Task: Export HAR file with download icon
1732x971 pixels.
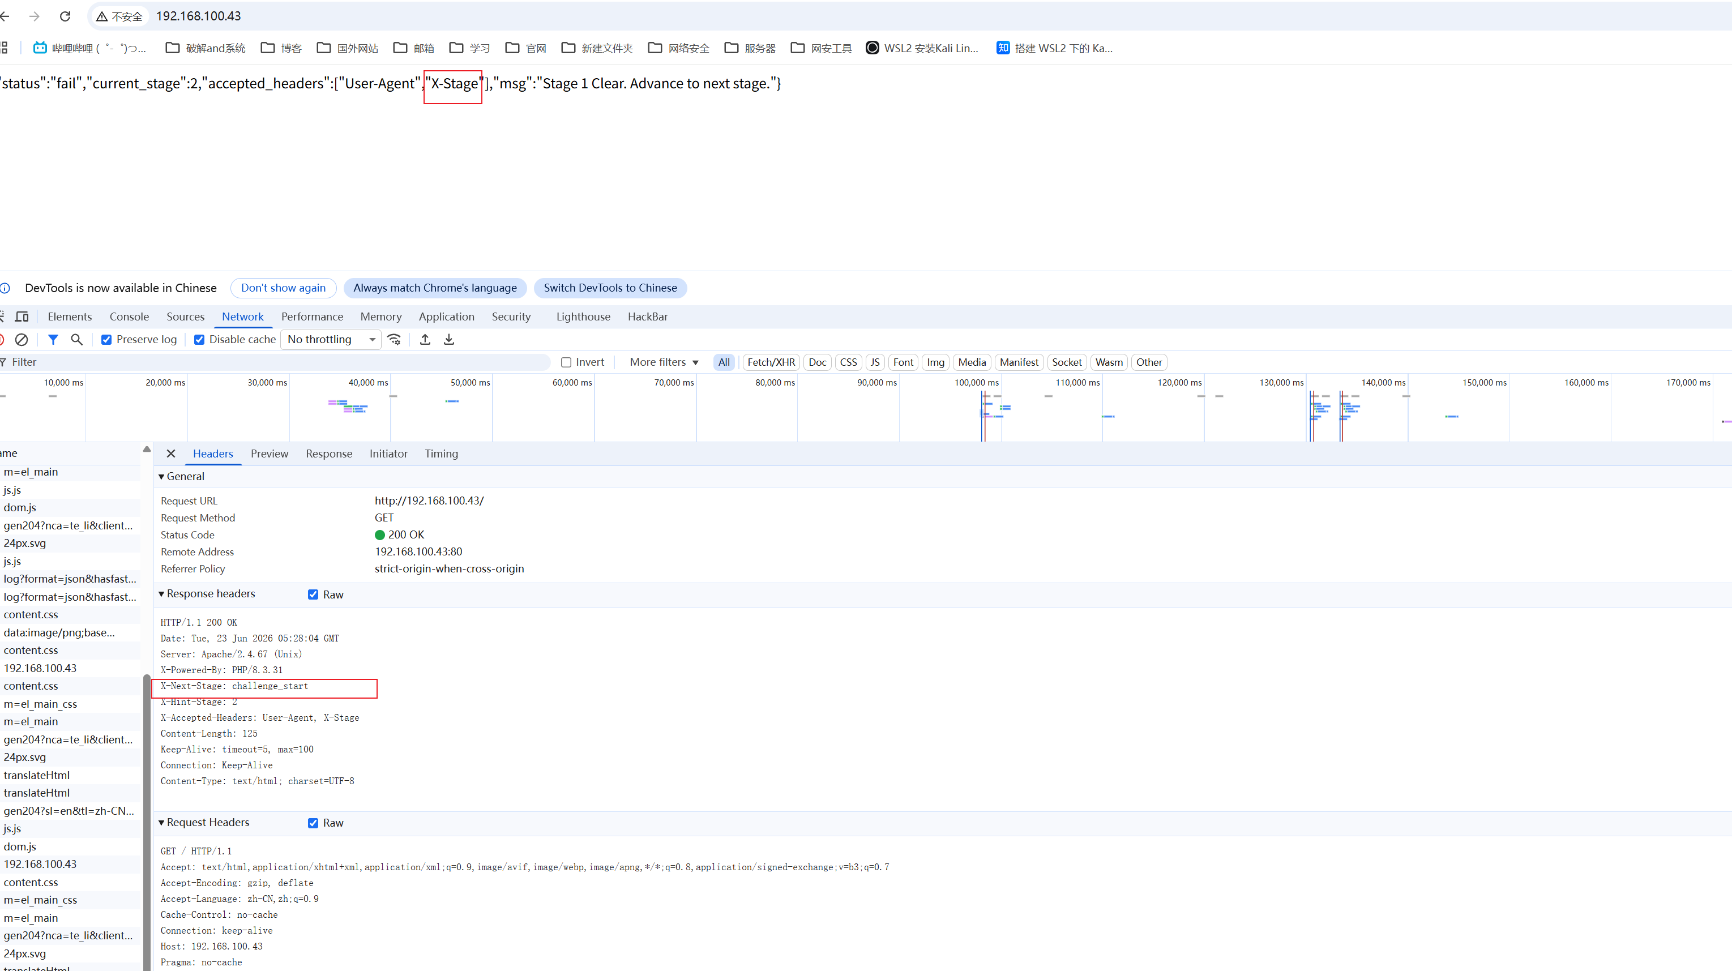Action: pos(449,340)
